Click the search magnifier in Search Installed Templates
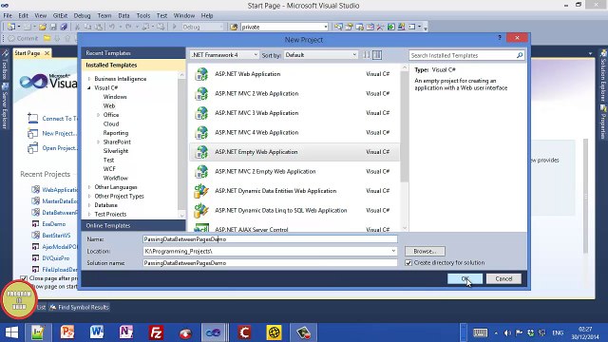 coord(520,55)
